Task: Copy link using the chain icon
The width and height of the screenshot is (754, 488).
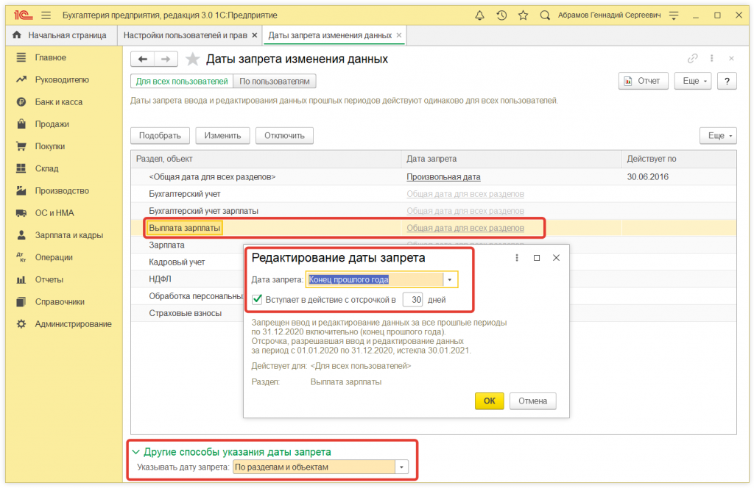Action: [x=692, y=59]
